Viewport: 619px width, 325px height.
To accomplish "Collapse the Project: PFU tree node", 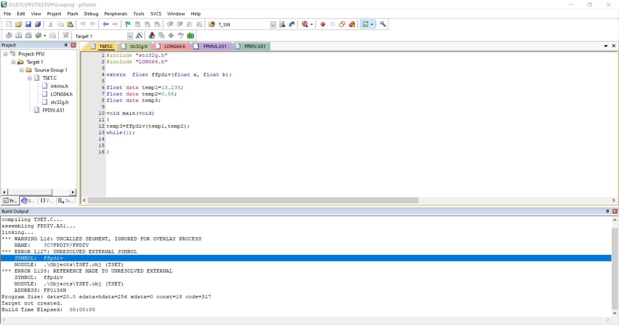I will click(x=5, y=54).
